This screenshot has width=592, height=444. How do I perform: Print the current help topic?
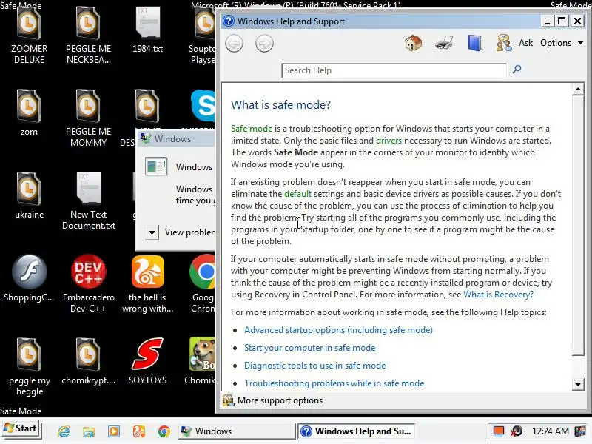(x=443, y=43)
